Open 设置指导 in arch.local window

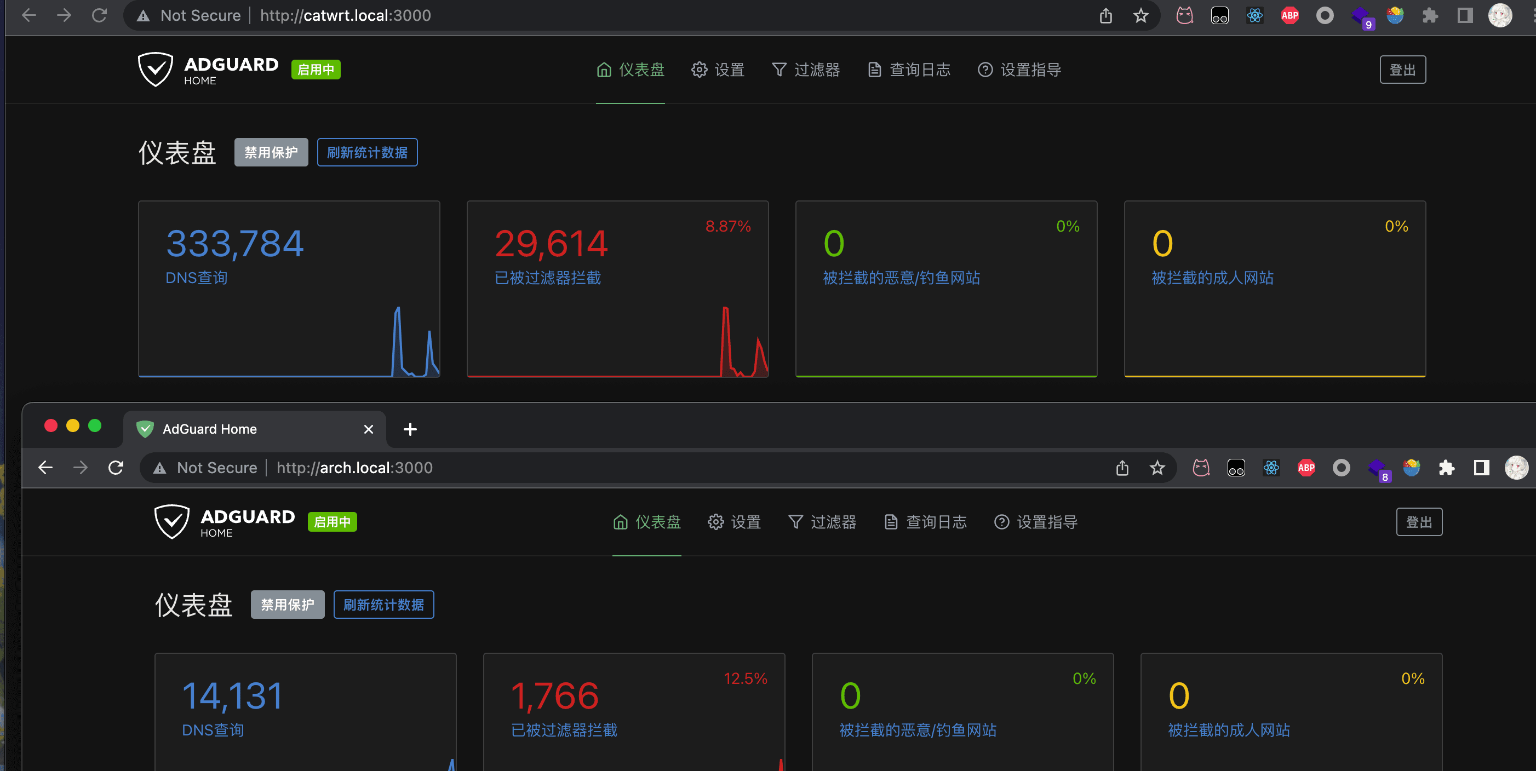(x=1036, y=522)
